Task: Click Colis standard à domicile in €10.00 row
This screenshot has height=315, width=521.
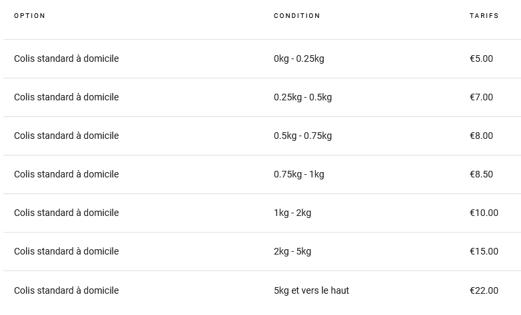Action: pyautogui.click(x=66, y=213)
